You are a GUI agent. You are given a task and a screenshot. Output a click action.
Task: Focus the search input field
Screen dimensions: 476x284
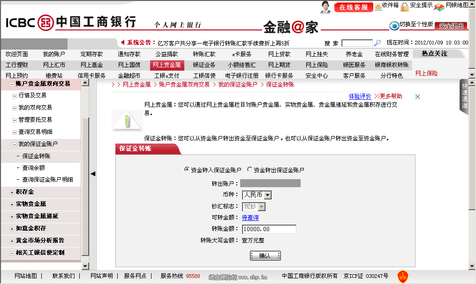point(357,43)
